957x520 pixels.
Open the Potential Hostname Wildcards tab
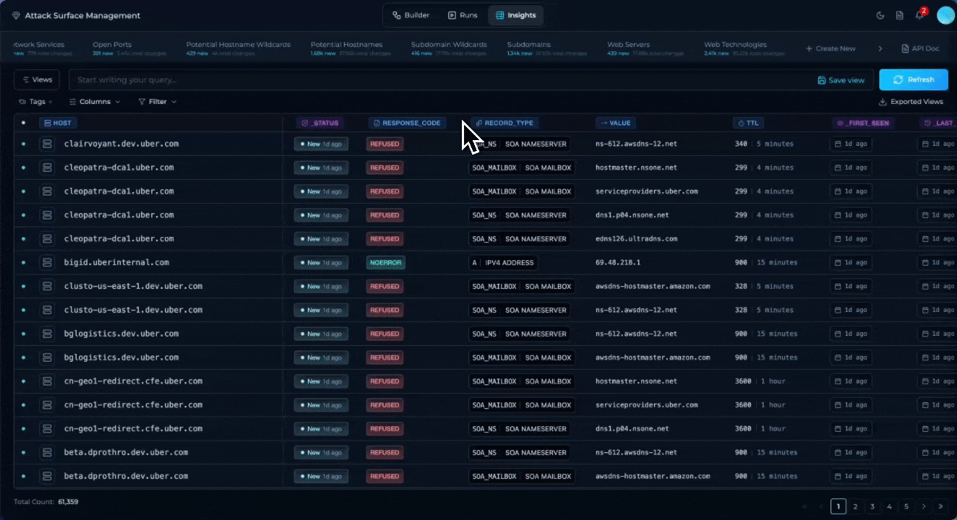(239, 48)
